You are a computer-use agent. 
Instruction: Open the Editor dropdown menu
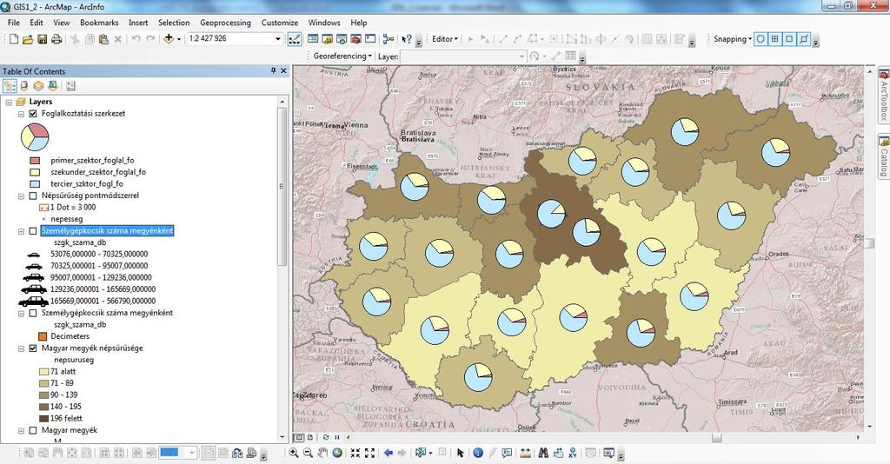(x=444, y=39)
